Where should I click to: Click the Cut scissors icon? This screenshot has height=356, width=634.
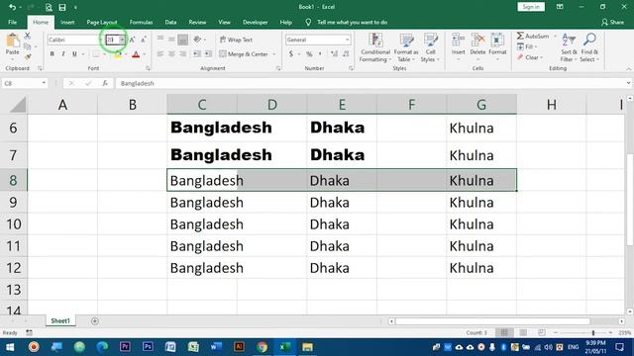(27, 36)
